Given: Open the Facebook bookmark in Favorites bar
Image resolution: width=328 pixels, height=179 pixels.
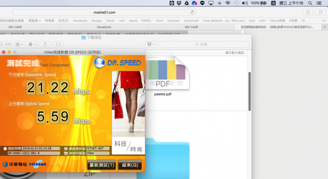Looking at the screenshot, I should 80,20.
